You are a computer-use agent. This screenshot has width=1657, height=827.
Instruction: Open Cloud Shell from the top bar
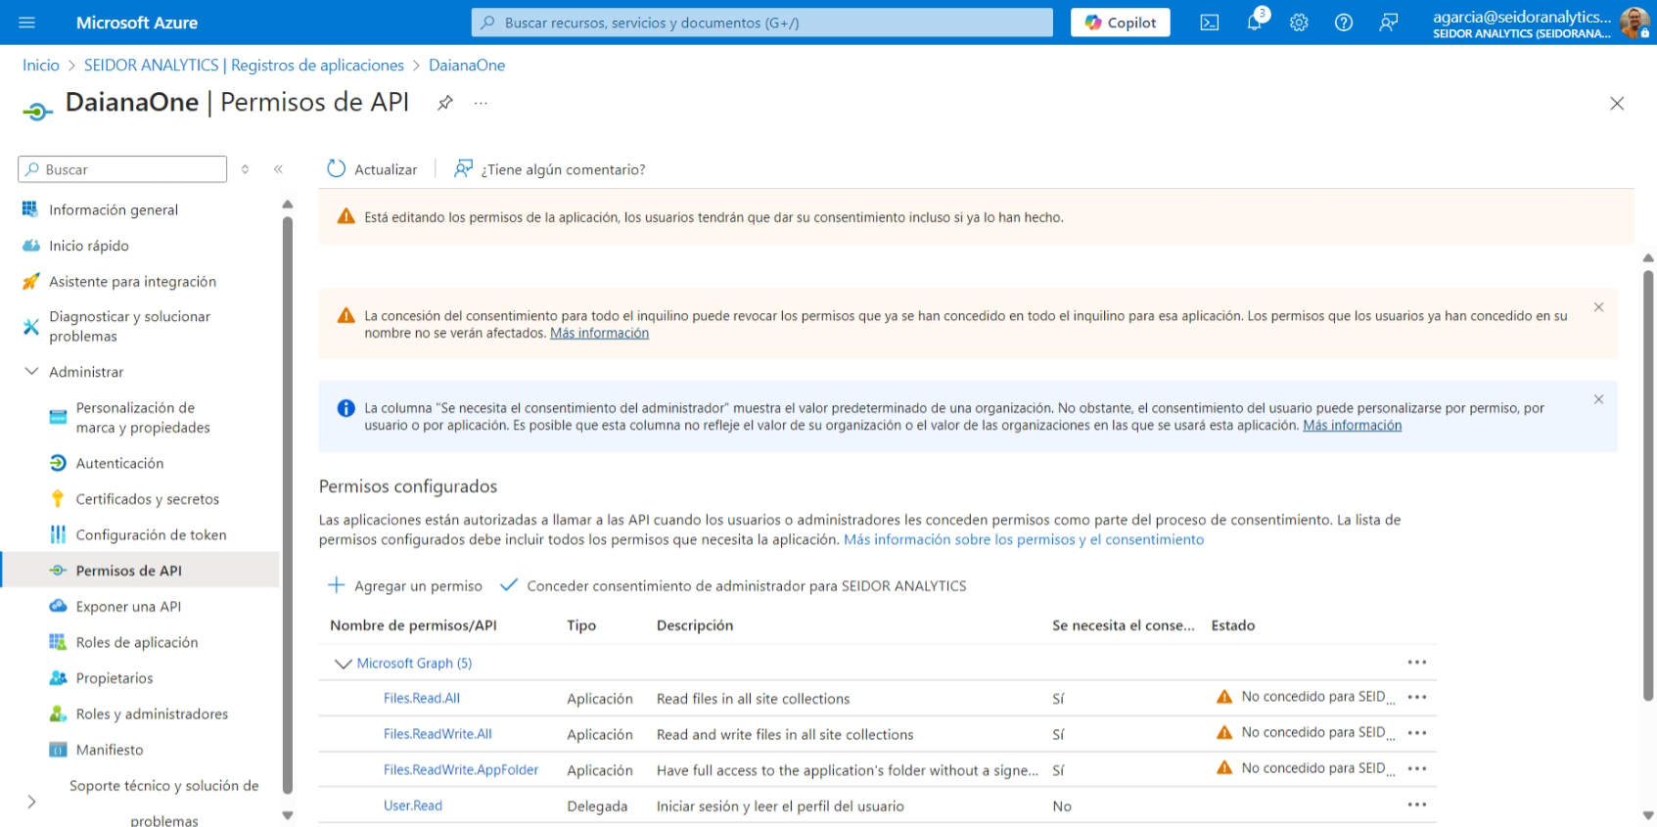click(1210, 23)
